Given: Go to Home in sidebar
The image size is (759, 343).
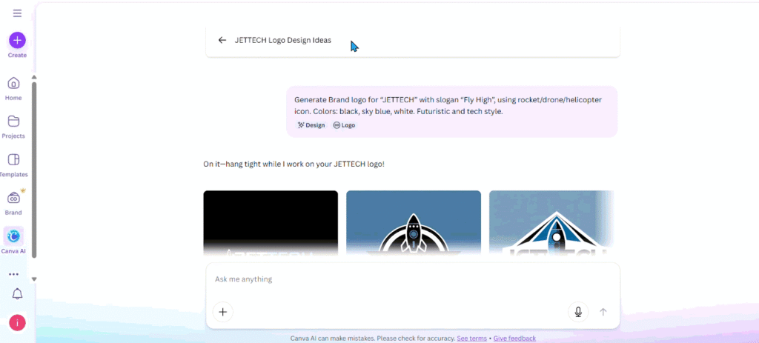Looking at the screenshot, I should (13, 83).
